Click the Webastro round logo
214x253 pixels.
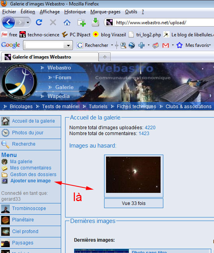(19, 82)
